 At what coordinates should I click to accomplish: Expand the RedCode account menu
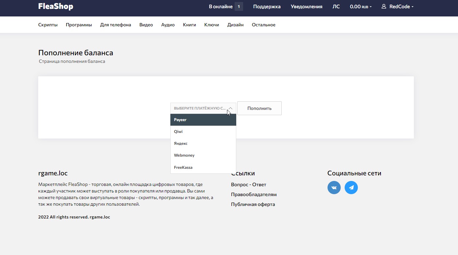[401, 7]
